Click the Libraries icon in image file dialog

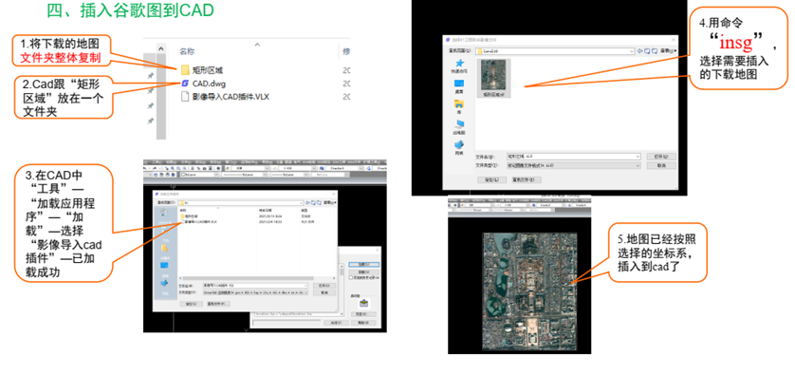459,103
